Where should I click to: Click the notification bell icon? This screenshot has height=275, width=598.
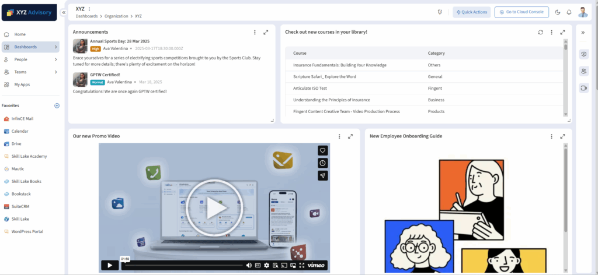click(x=569, y=12)
